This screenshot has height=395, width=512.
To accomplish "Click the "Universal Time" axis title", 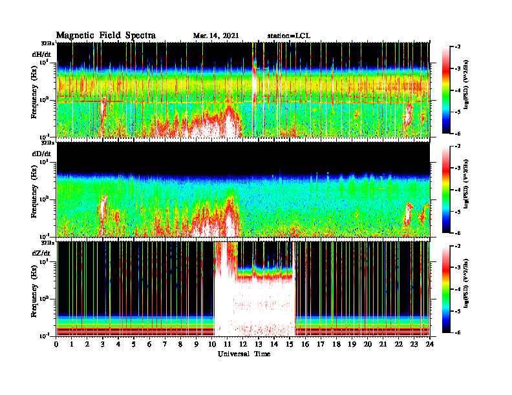I will pos(244,354).
